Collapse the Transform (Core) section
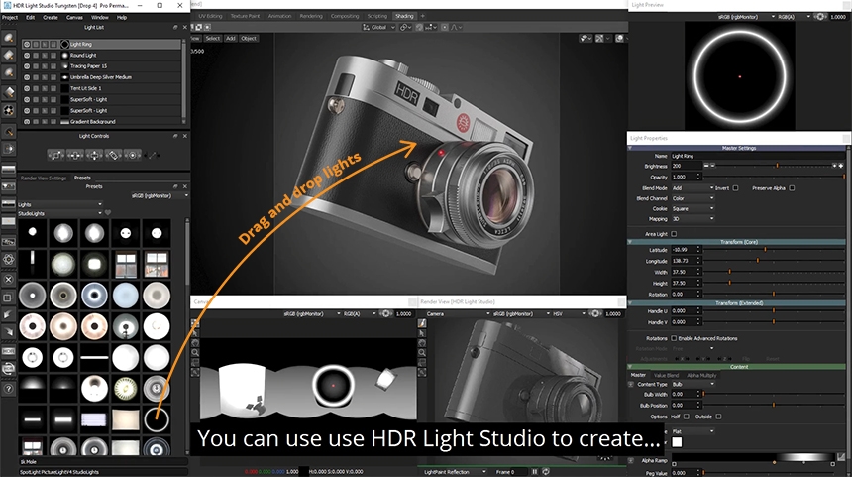This screenshot has height=477, width=852. pyautogui.click(x=630, y=242)
